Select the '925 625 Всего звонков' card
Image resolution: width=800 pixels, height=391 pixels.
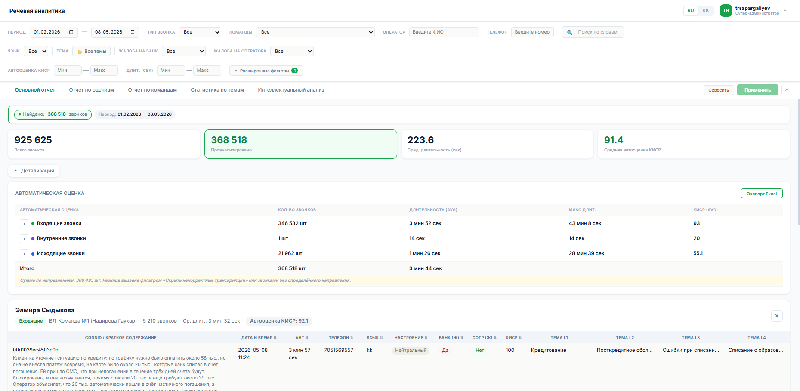coord(104,144)
